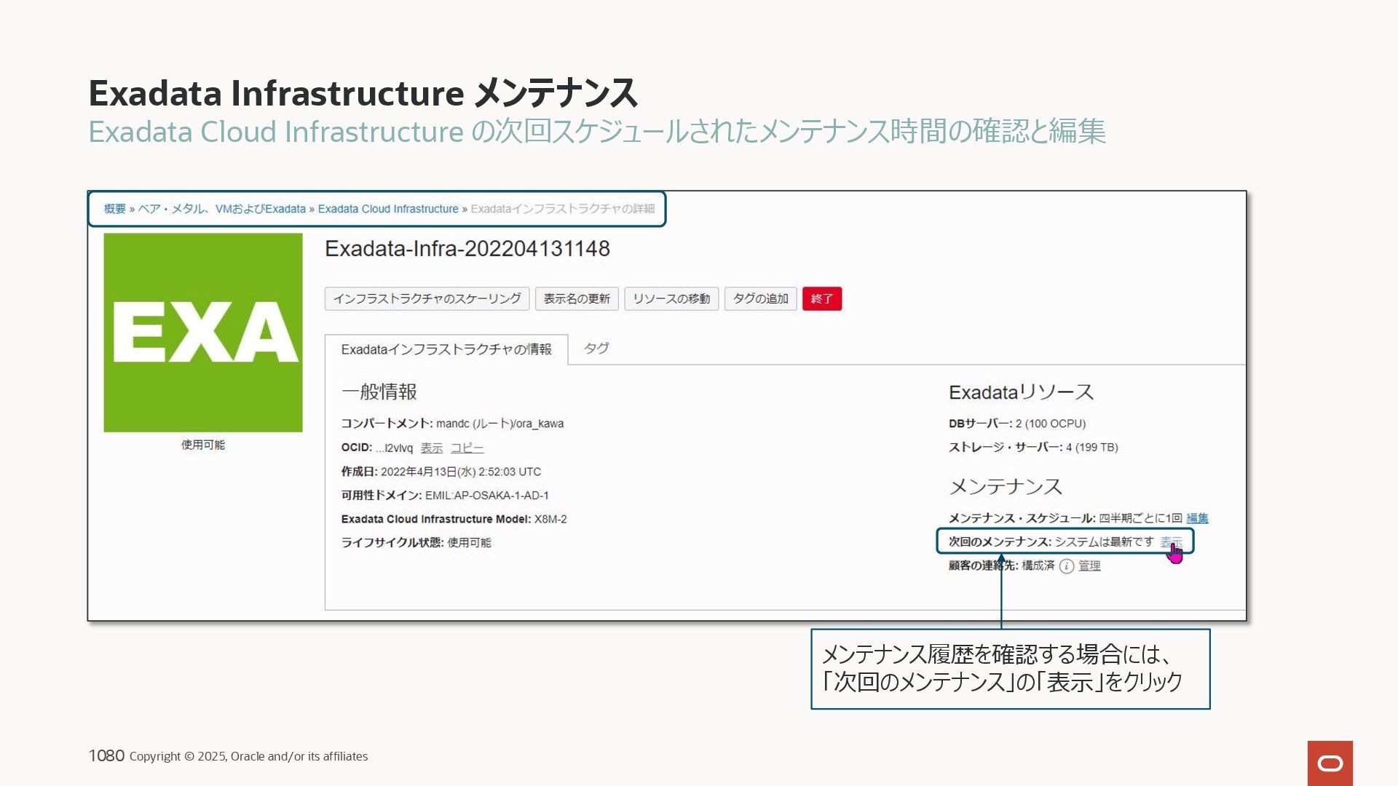Switch to the タグ tab
The image size is (1398, 786).
[596, 349]
